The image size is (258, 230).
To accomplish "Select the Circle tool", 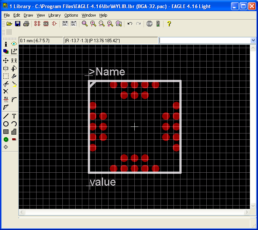I will tap(6, 124).
